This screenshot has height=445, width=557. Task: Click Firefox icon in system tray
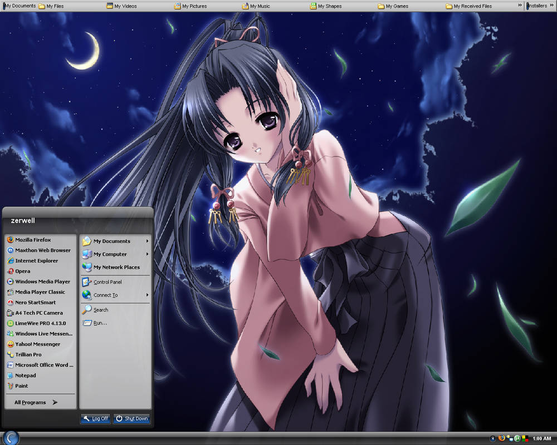[502, 439]
